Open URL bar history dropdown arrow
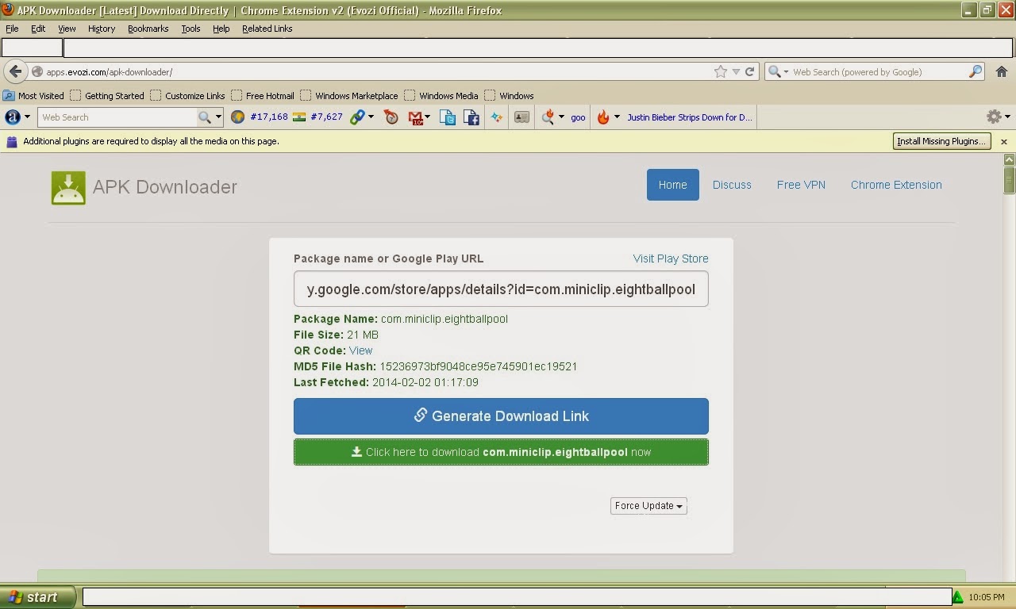 [x=736, y=71]
